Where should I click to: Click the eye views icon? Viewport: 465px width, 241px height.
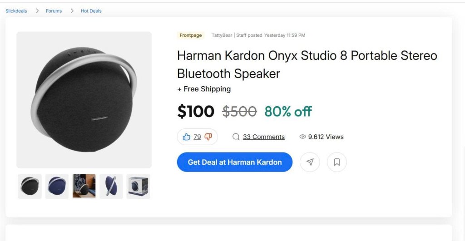pyautogui.click(x=302, y=137)
